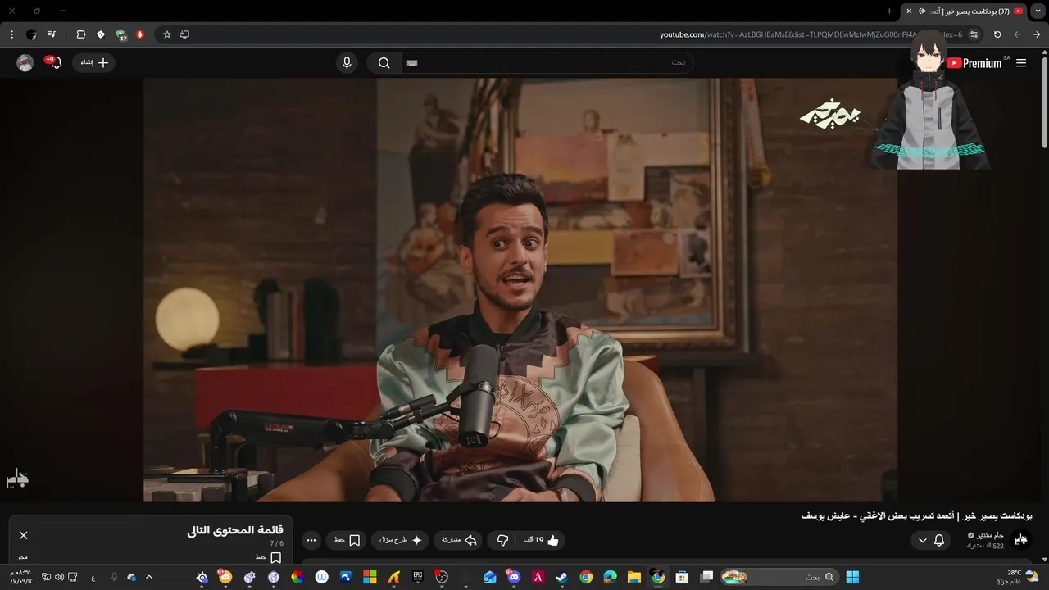Open Microsoft Store from the taskbar

682,577
